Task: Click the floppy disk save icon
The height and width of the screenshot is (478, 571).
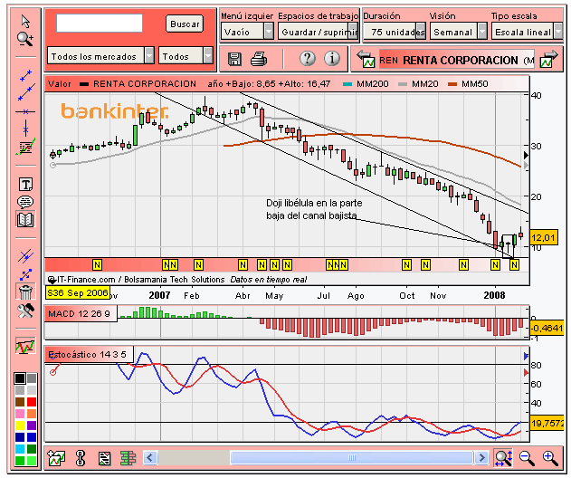Action: click(234, 59)
